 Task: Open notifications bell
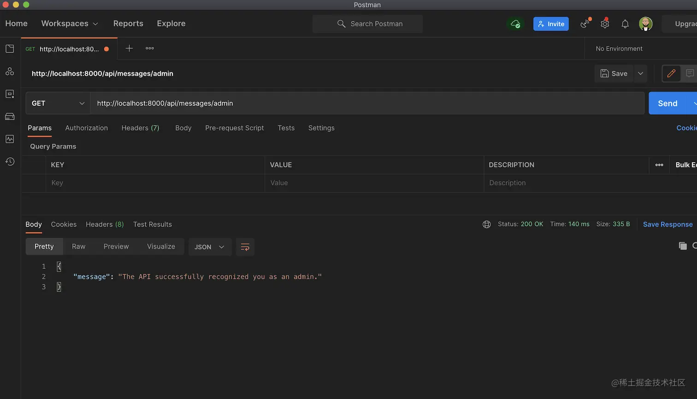click(625, 24)
